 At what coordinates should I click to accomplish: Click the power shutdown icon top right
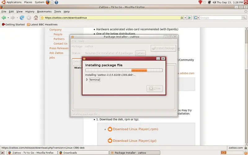click(x=246, y=2)
